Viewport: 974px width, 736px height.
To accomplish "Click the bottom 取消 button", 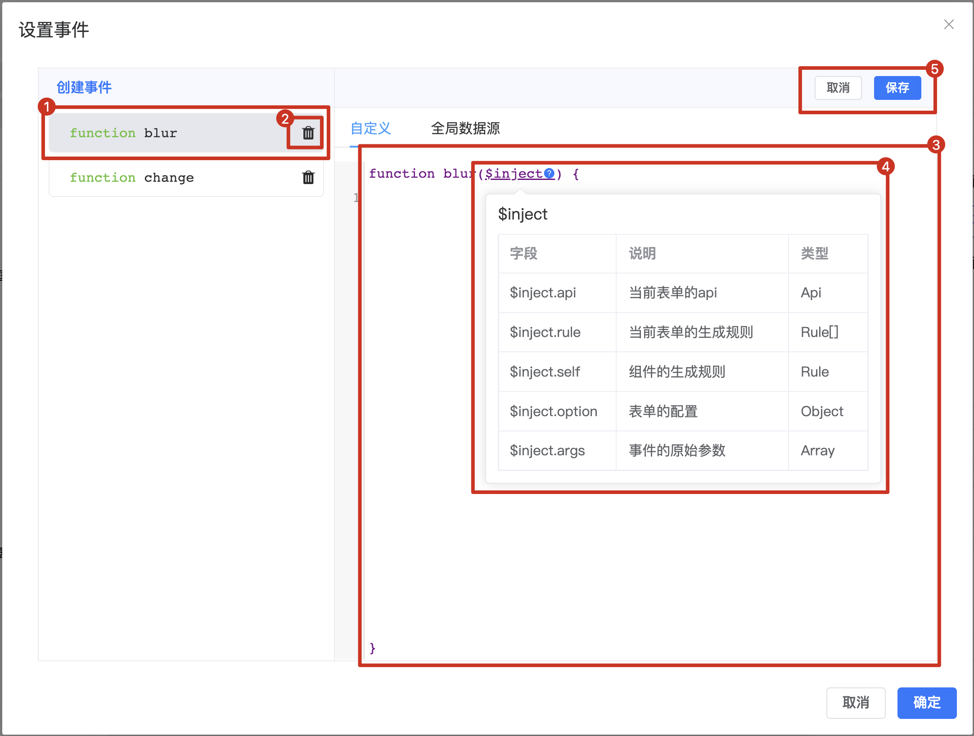I will pyautogui.click(x=855, y=702).
